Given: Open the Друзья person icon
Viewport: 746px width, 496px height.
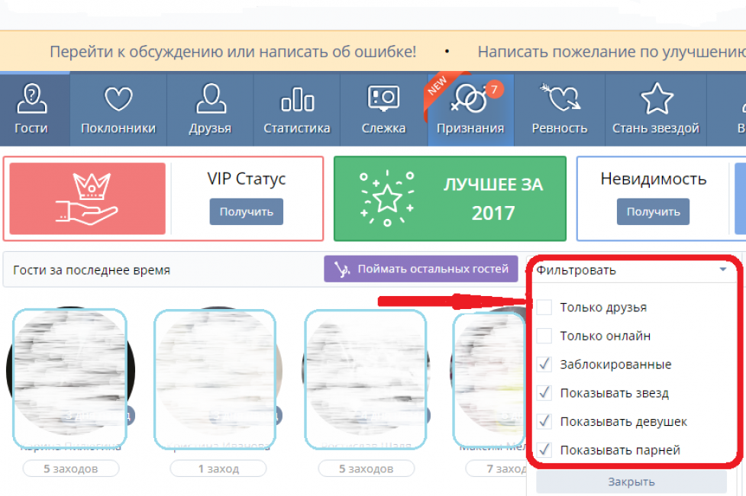Looking at the screenshot, I should [x=211, y=99].
